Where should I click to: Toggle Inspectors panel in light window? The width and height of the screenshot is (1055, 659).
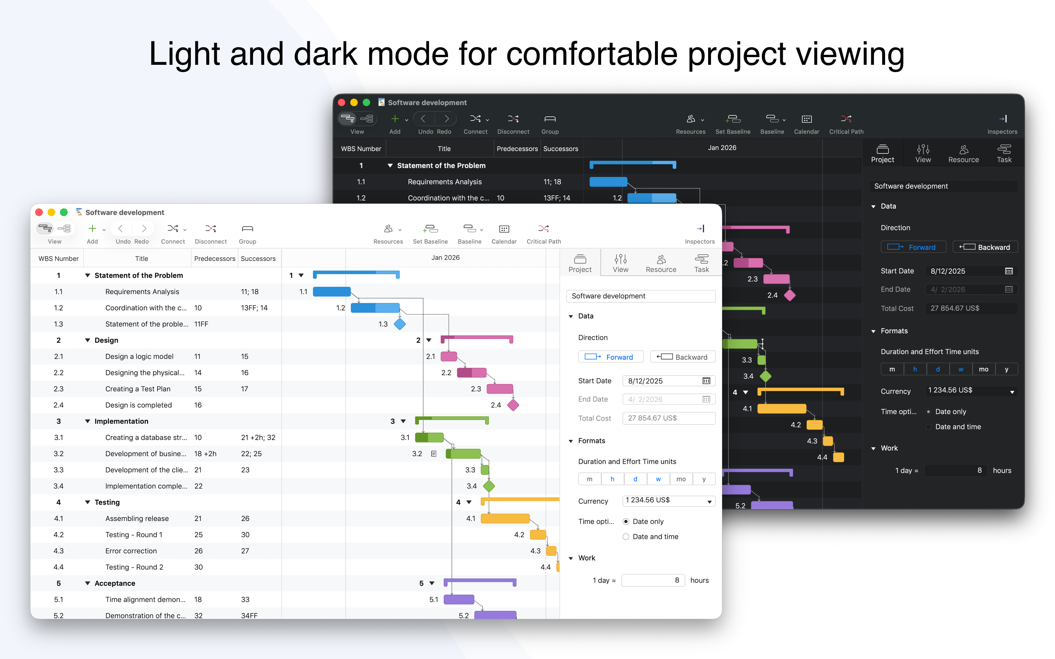click(x=700, y=228)
